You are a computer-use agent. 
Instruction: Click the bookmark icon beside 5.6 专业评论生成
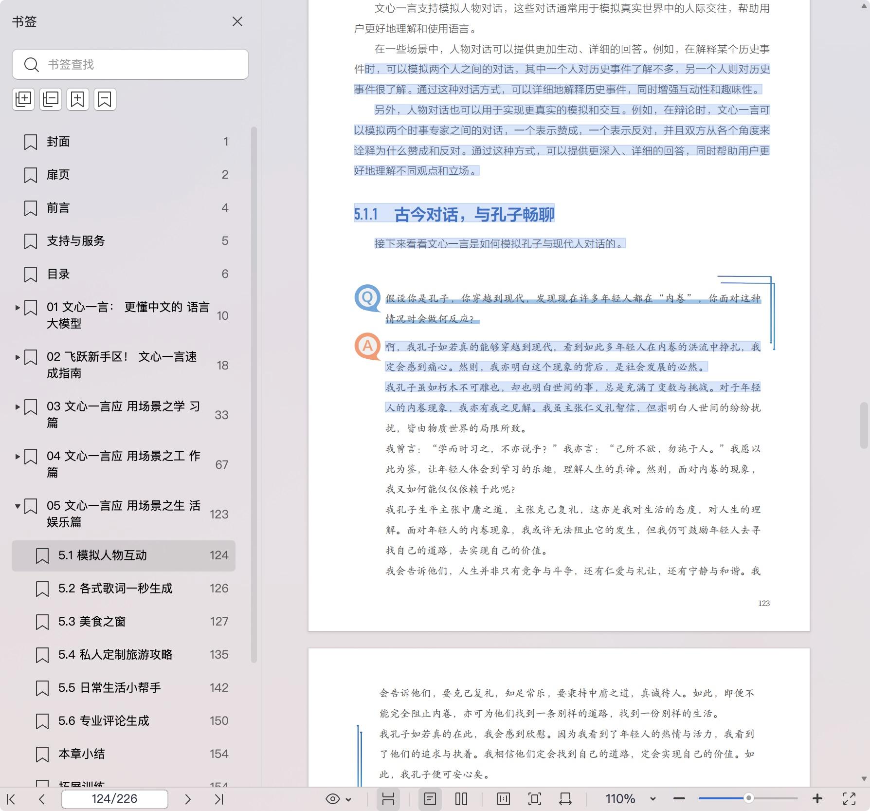(42, 721)
